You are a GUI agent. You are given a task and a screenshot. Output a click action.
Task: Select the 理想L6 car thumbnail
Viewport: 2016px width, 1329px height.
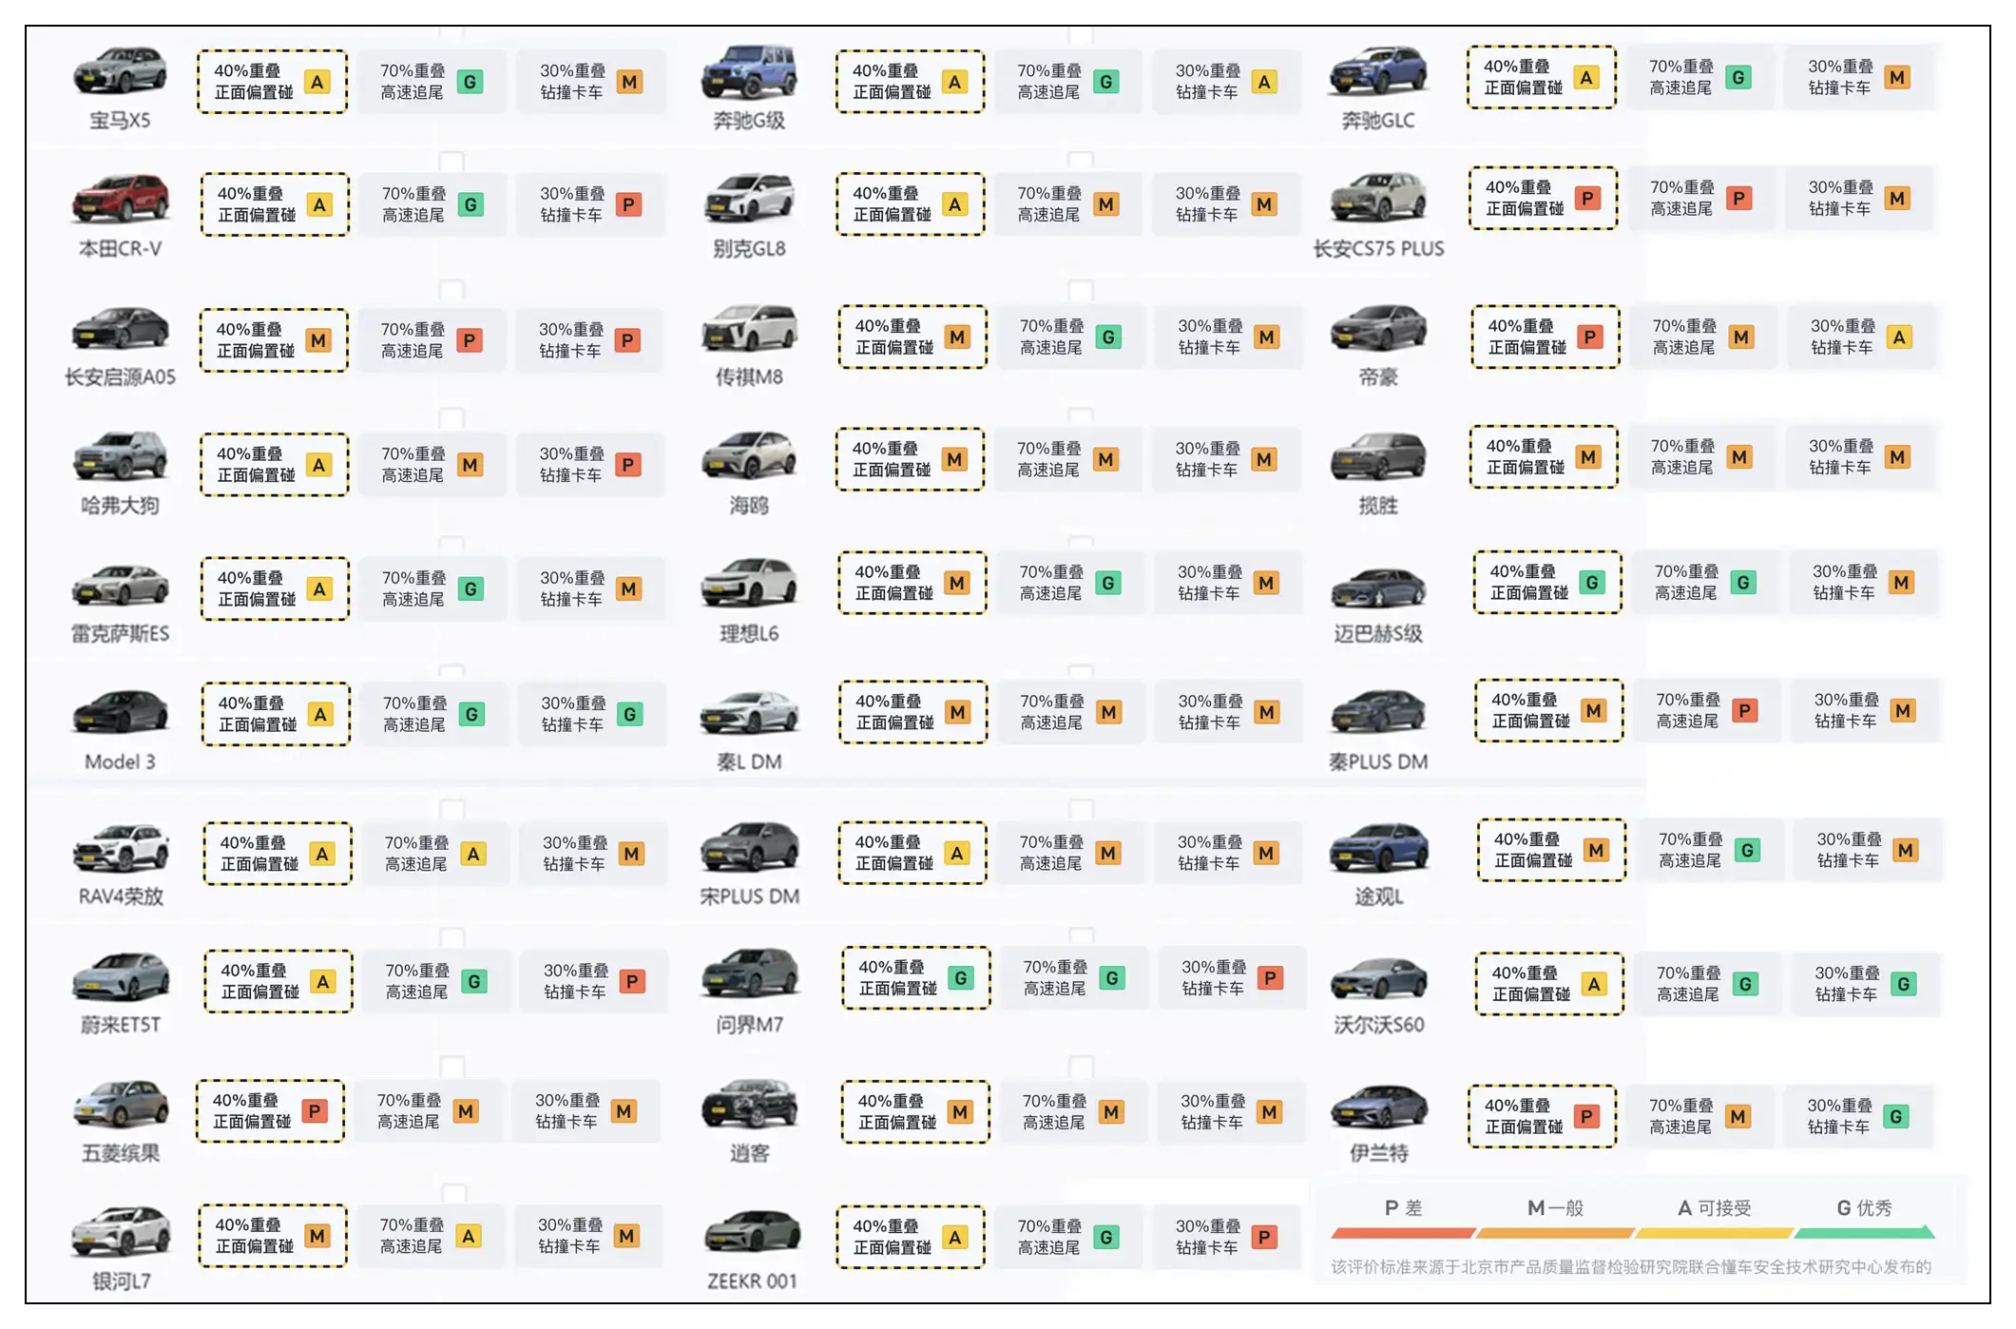click(x=749, y=582)
